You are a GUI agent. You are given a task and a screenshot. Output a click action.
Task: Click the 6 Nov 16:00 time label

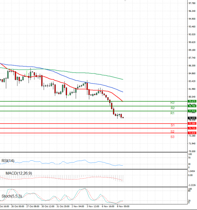click(x=108, y=206)
